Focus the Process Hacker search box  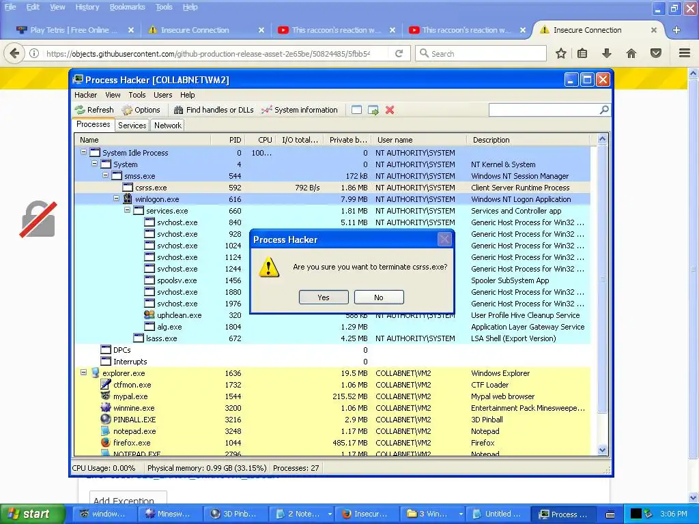544,110
